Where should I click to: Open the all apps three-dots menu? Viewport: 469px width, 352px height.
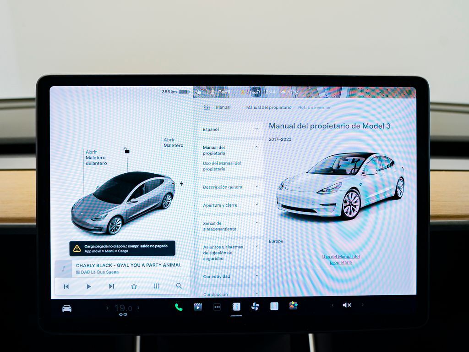(x=217, y=307)
